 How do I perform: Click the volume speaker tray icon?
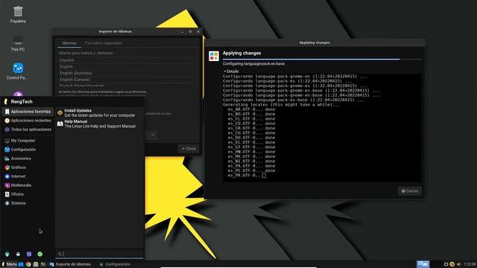click(x=459, y=264)
